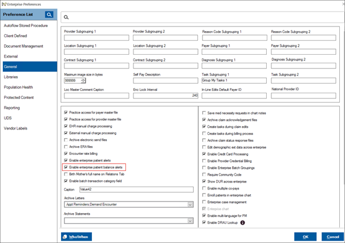Click the magnifier icon in search bar
The image size is (345, 243).
pyautogui.click(x=66, y=17)
